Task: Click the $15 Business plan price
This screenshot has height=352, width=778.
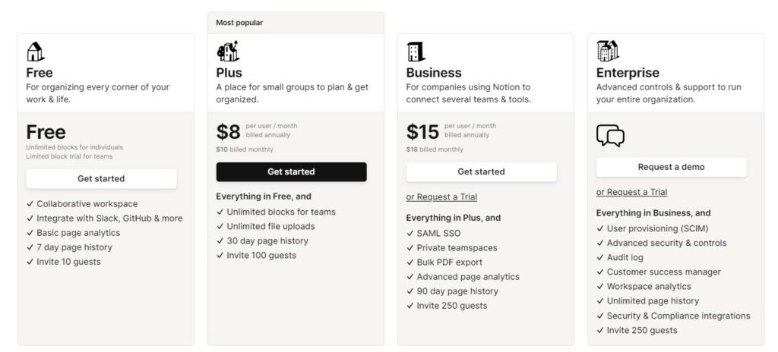Action: (x=422, y=132)
